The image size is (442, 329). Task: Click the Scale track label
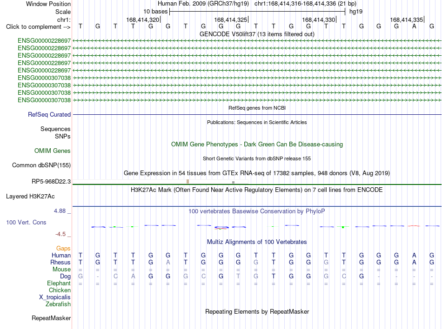pyautogui.click(x=63, y=12)
